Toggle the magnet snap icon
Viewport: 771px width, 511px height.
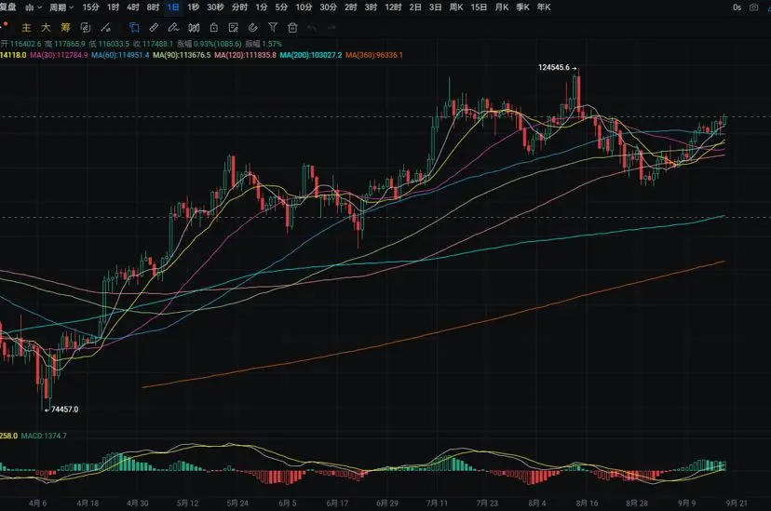click(252, 28)
